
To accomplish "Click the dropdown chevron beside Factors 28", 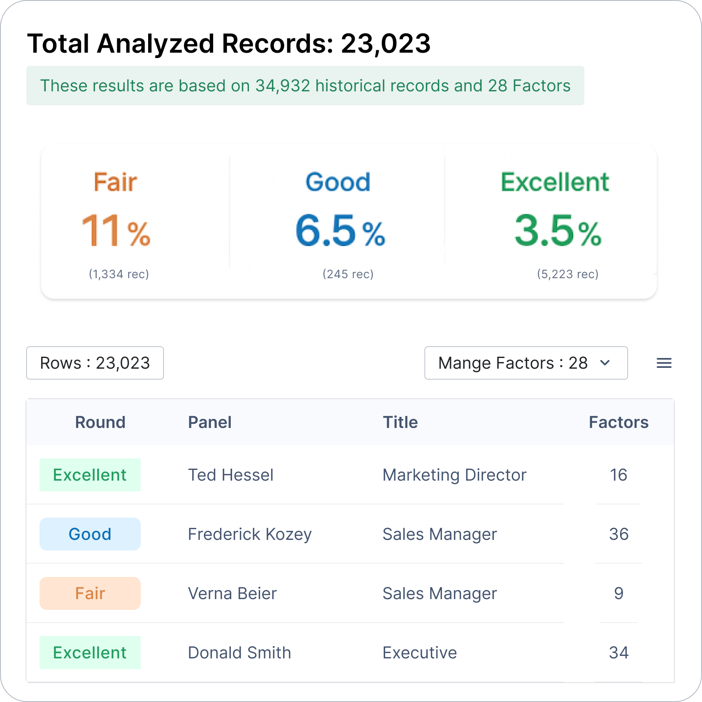I will [x=605, y=363].
